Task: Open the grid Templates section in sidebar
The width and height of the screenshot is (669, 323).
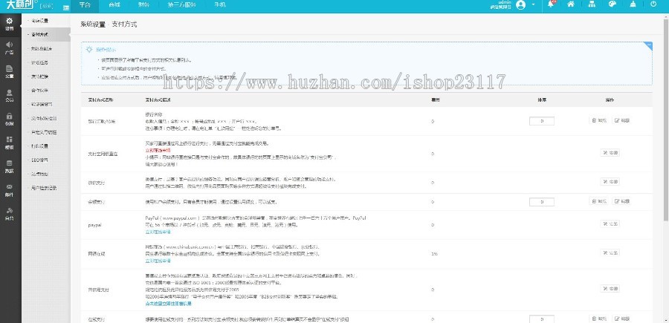Action: tap(10, 143)
